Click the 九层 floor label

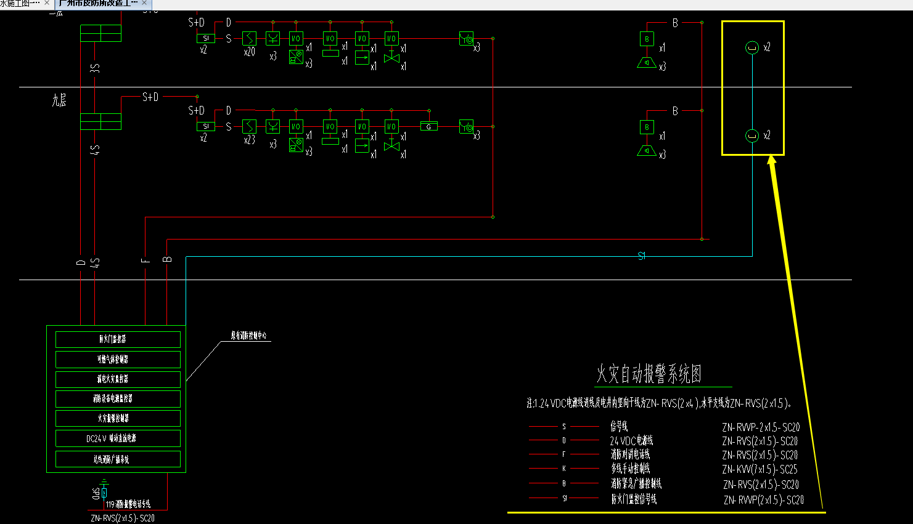59,100
